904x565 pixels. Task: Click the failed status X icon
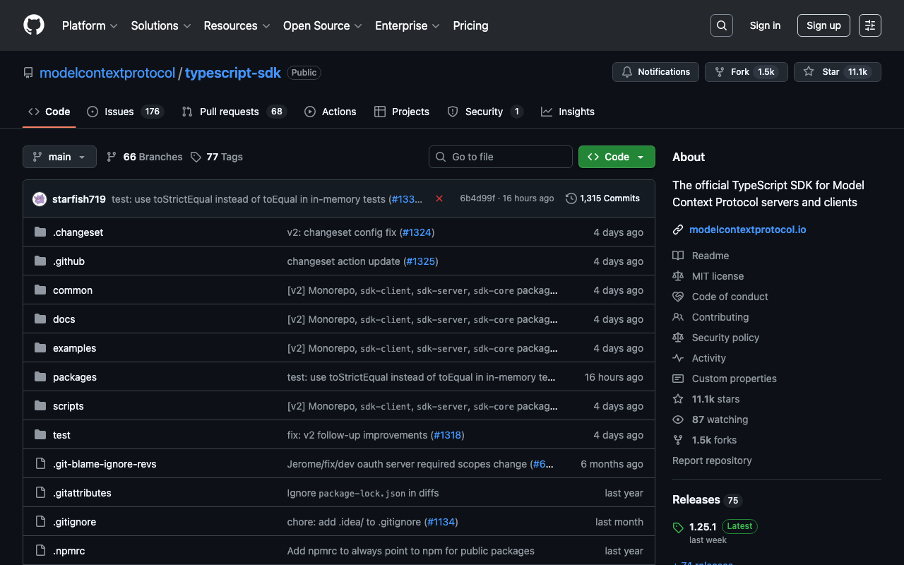[439, 198]
